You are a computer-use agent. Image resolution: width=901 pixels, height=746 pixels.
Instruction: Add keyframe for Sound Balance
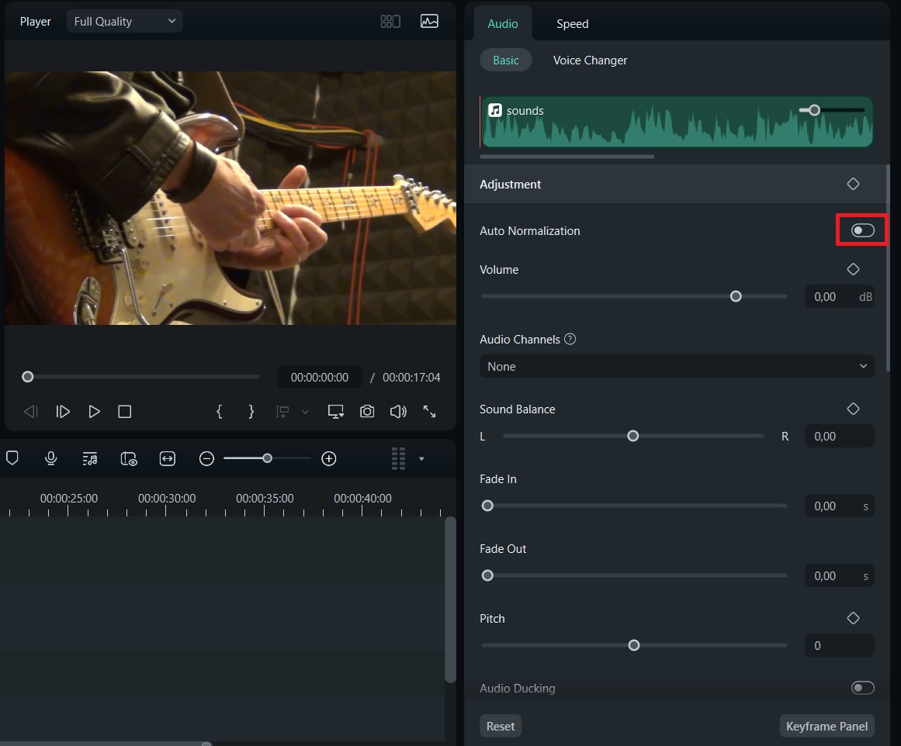click(x=854, y=409)
